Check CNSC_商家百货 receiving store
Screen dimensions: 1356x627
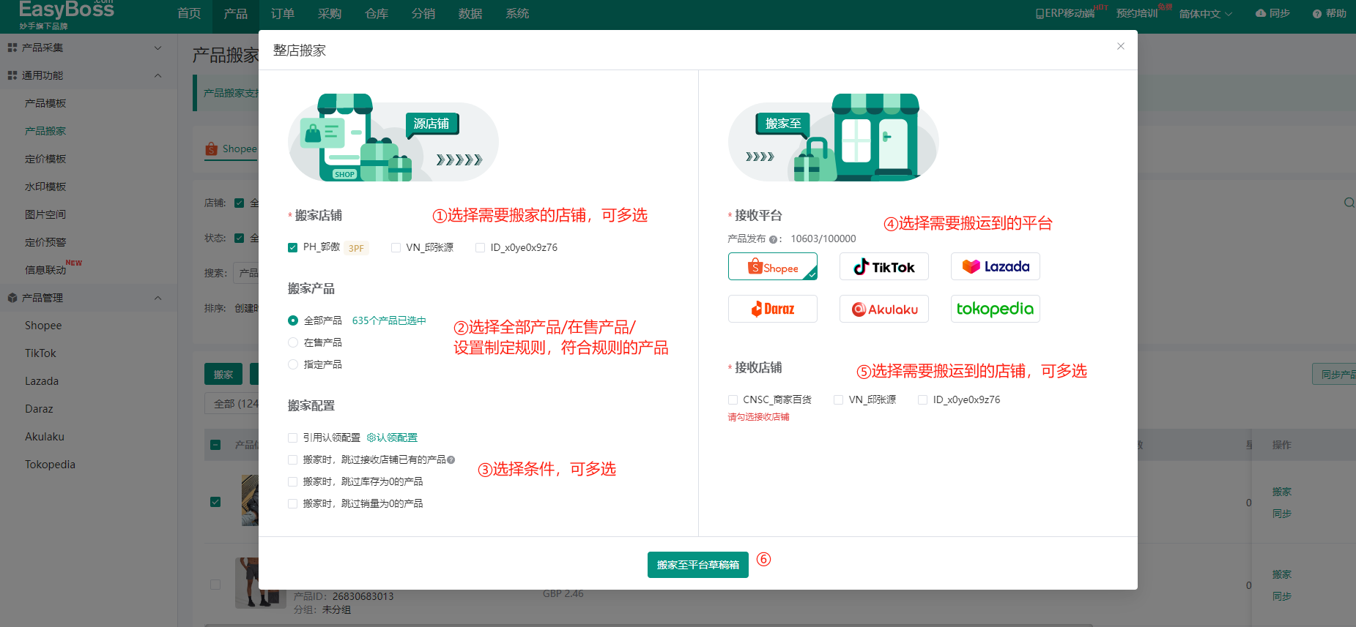[733, 399]
